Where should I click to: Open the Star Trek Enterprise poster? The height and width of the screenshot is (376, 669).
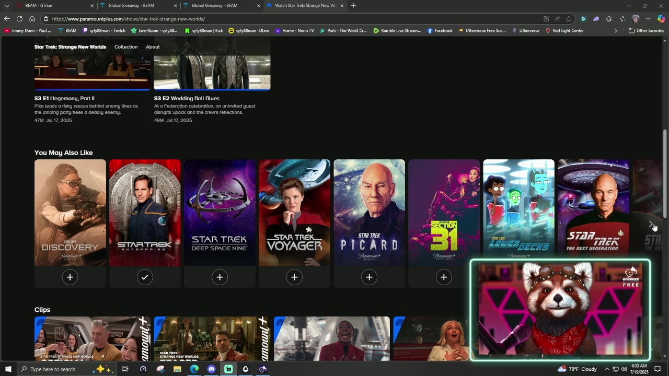point(145,213)
